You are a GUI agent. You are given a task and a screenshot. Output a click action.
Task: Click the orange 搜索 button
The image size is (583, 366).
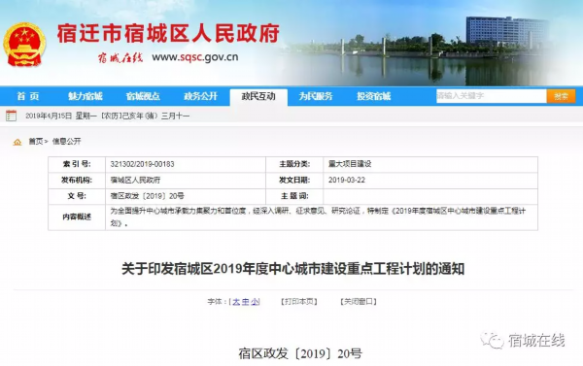(x=561, y=96)
